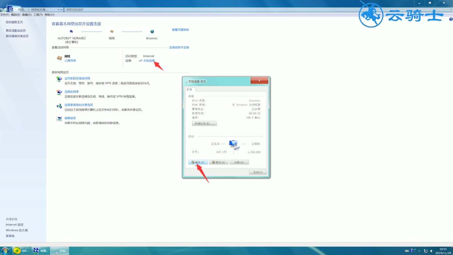Viewport: 453px width, 255px height.
Task: Open the 文件(F) menu
Action: (5, 15)
